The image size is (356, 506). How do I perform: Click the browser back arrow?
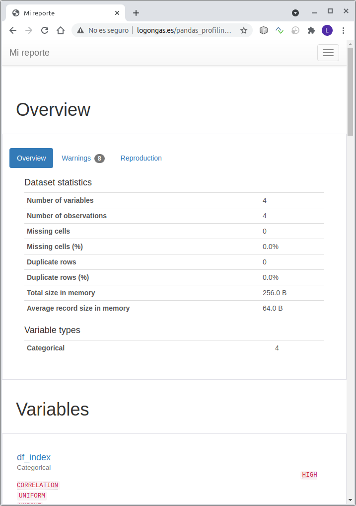(13, 30)
